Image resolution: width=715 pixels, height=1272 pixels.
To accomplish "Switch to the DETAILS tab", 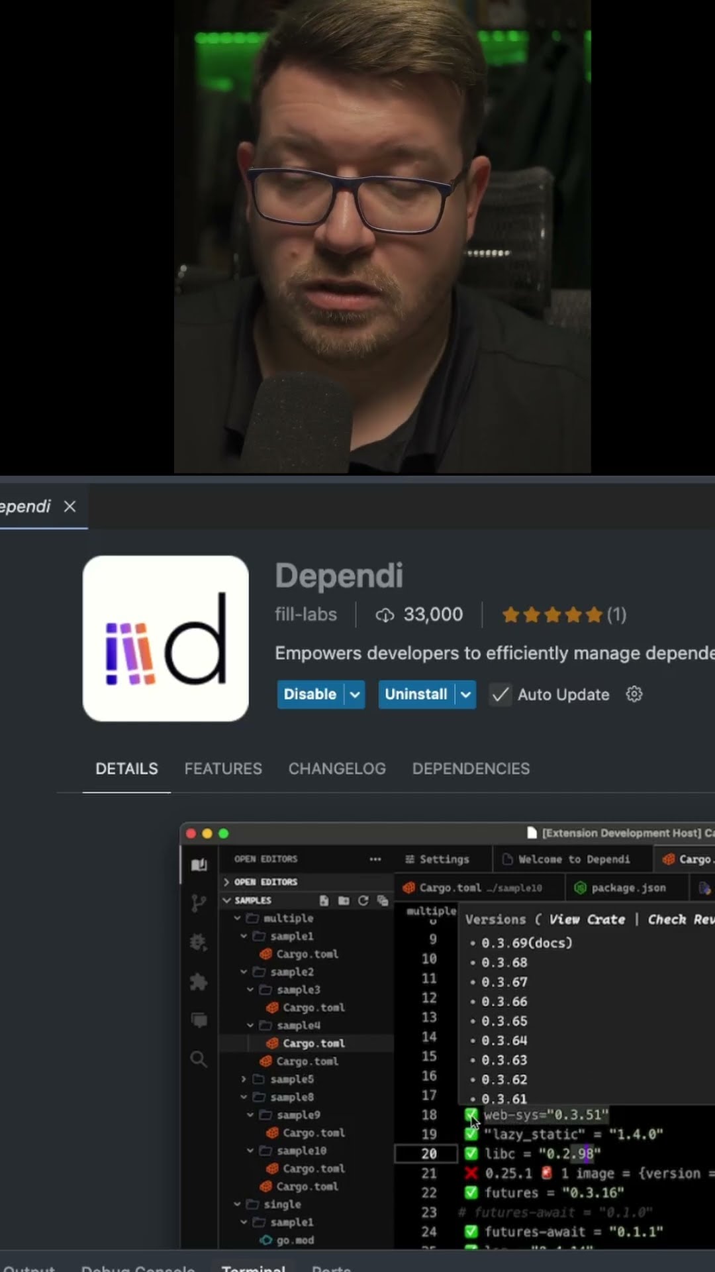I will pos(126,768).
